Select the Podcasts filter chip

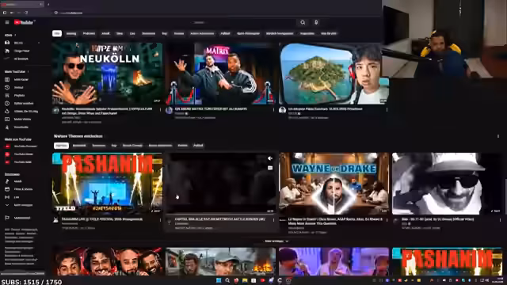tap(89, 33)
